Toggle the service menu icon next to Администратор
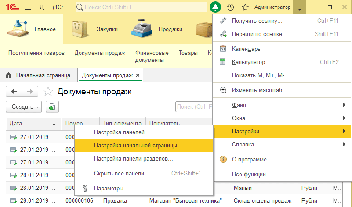Image resolution: width=352 pixels, height=207 pixels. point(300,7)
